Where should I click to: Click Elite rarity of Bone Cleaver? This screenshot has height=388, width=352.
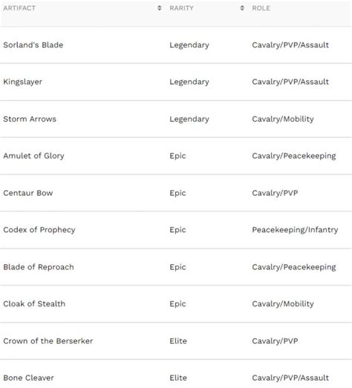pos(178,378)
